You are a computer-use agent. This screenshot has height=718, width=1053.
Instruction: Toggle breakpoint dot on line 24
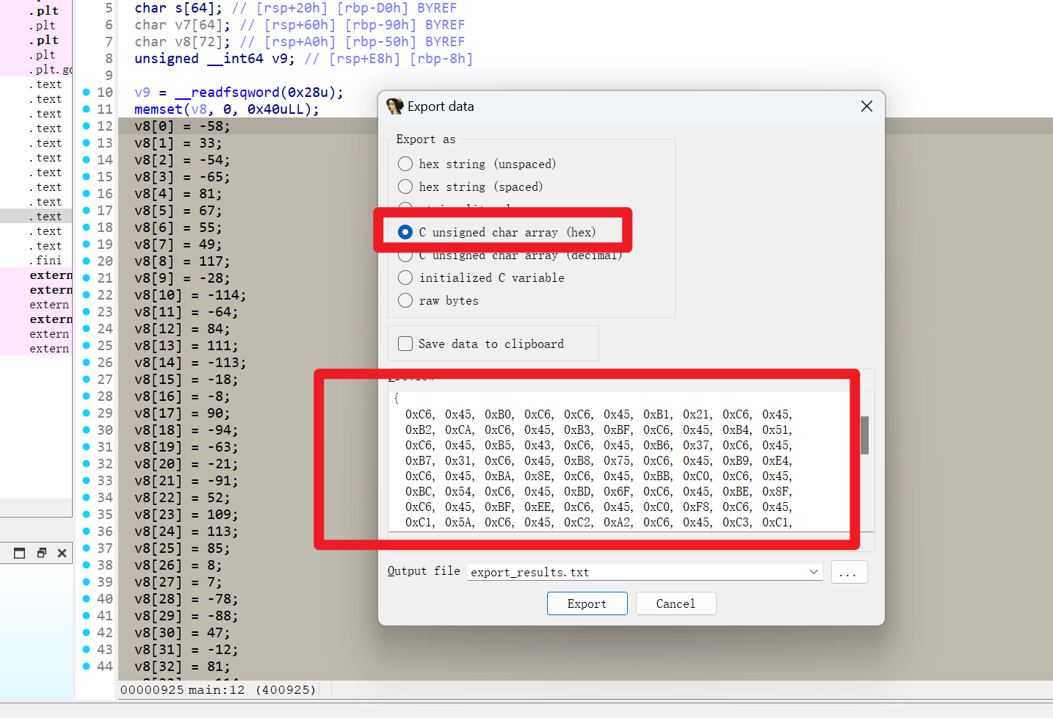[x=86, y=328]
